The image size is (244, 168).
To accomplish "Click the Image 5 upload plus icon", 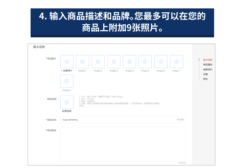I will click(x=145, y=62).
